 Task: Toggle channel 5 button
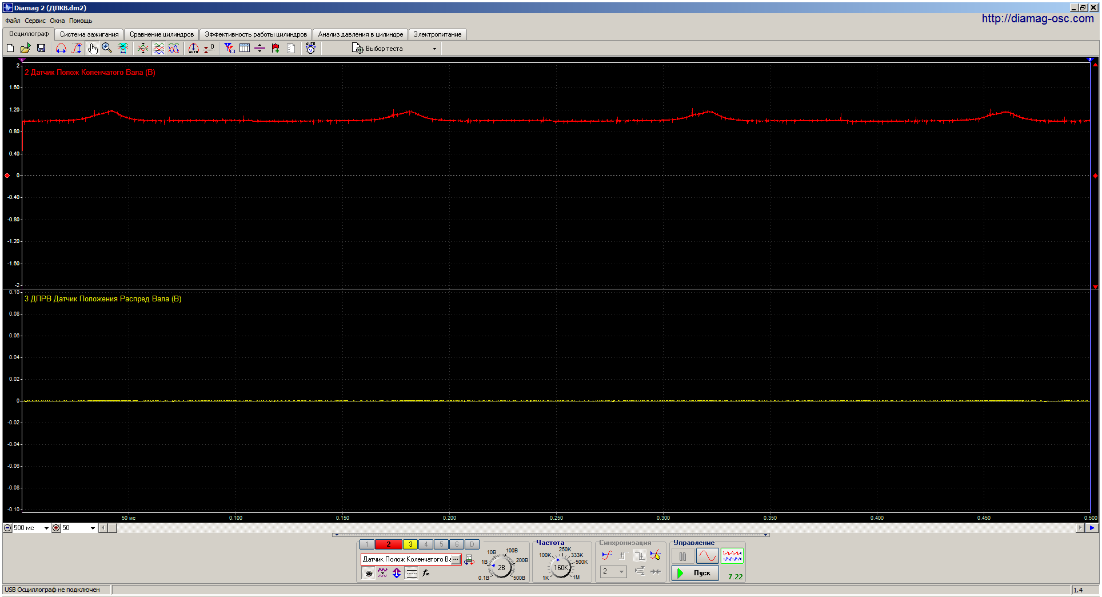(441, 544)
